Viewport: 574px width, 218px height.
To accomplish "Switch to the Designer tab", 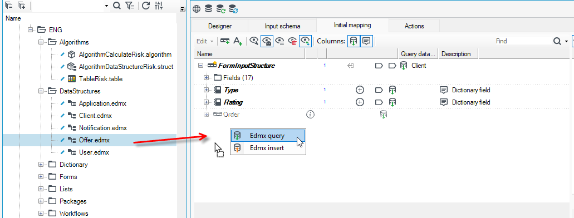I will (220, 26).
